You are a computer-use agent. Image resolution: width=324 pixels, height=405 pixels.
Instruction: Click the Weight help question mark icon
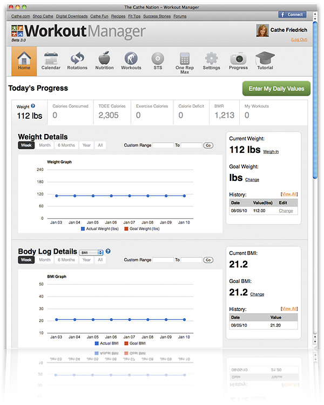pyautogui.click(x=33, y=106)
